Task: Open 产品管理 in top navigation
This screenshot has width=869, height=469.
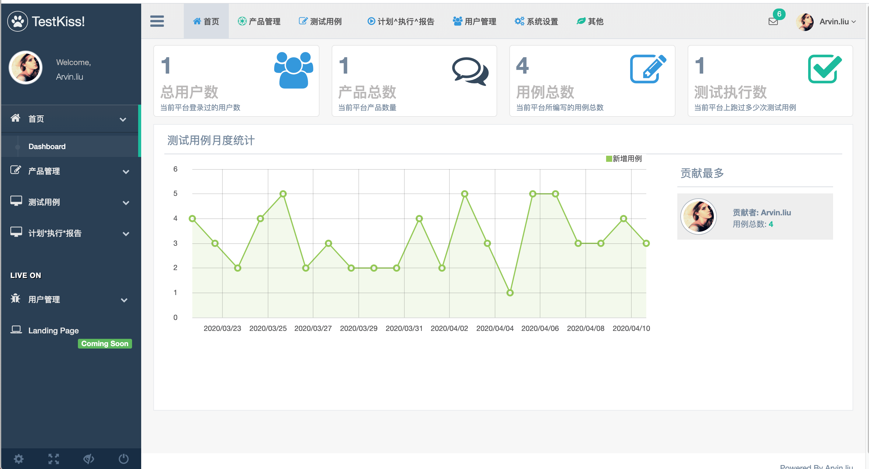Action: click(x=259, y=21)
